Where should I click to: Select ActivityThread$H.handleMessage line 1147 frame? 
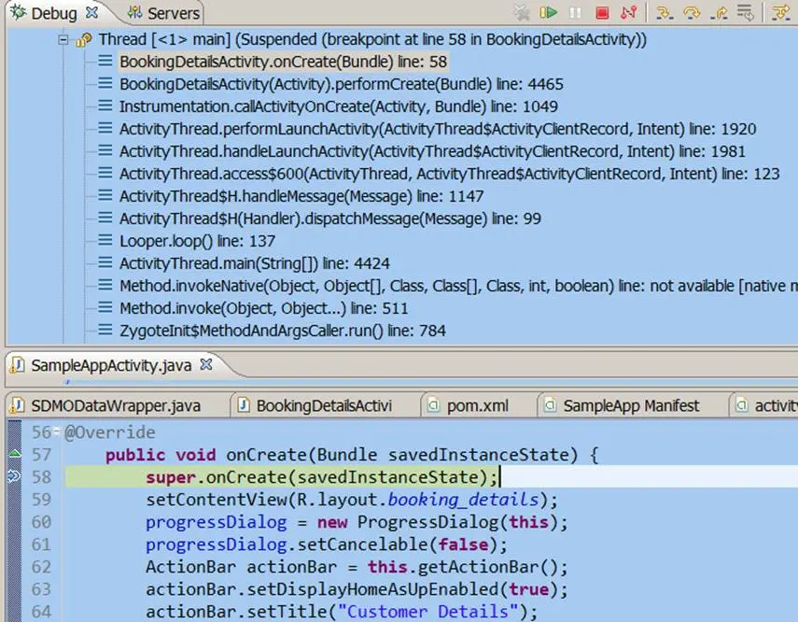click(x=301, y=196)
